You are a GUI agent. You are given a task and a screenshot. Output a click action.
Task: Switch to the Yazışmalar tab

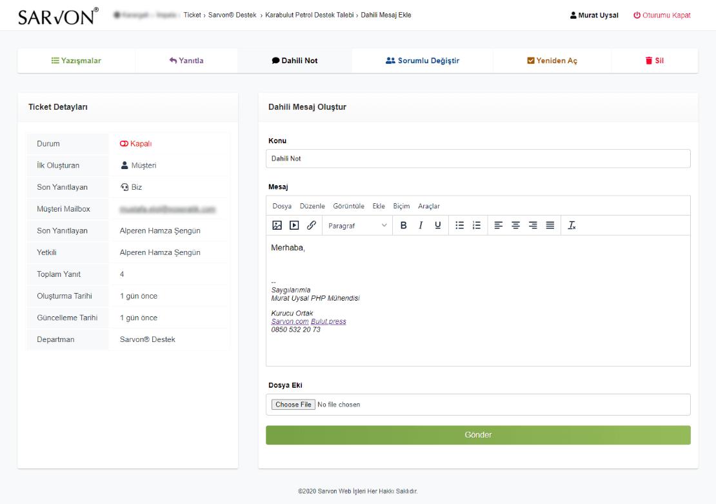[x=76, y=61]
